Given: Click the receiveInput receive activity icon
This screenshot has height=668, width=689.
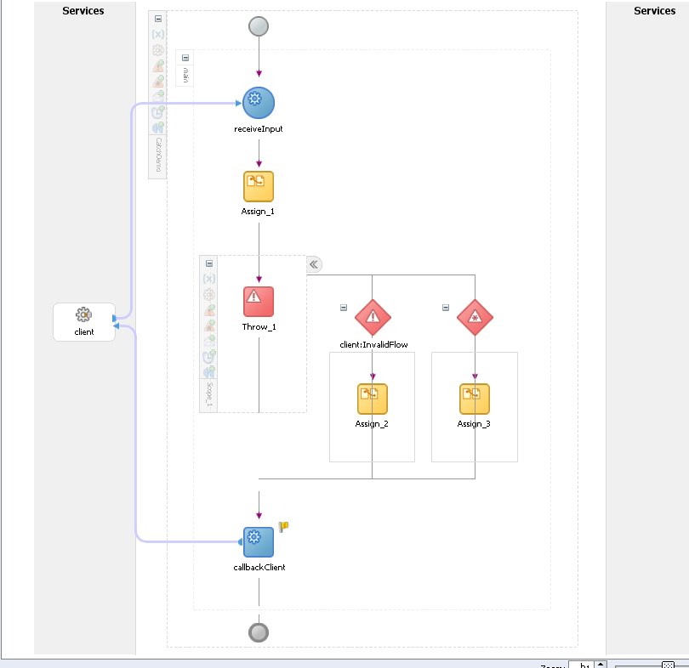Looking at the screenshot, I should tap(258, 100).
